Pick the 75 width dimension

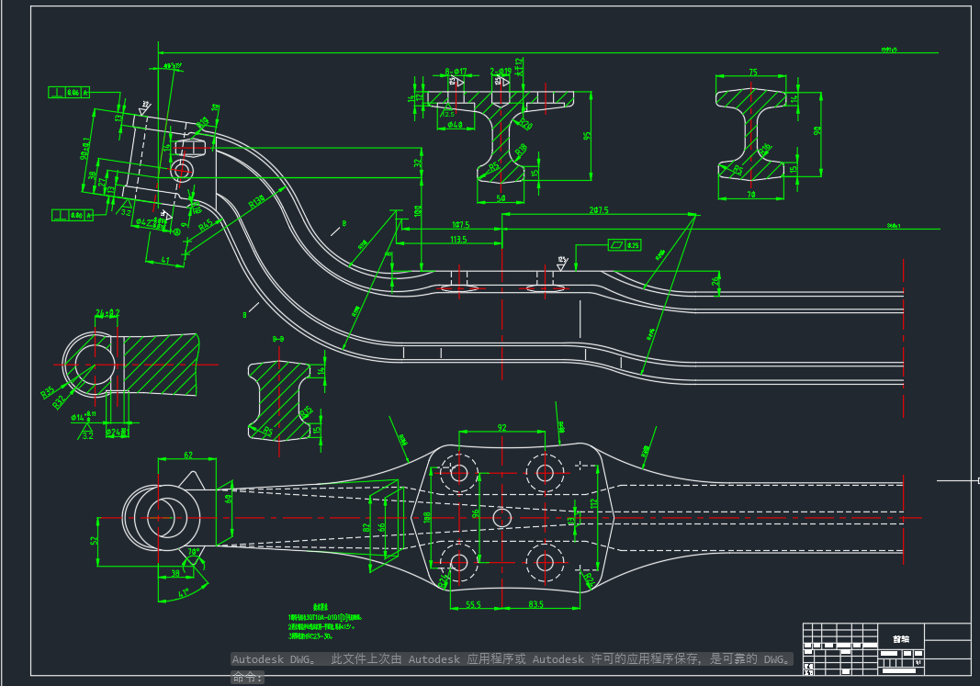(x=752, y=73)
